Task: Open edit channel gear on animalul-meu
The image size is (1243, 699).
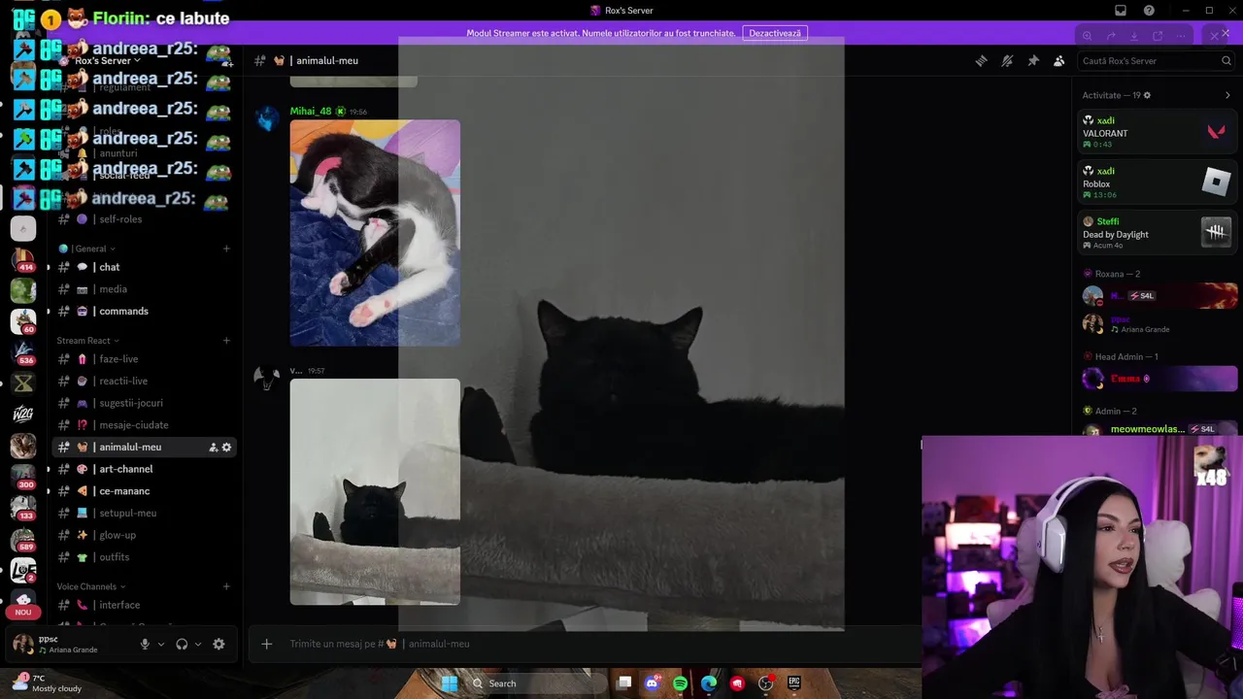Action: (226, 448)
